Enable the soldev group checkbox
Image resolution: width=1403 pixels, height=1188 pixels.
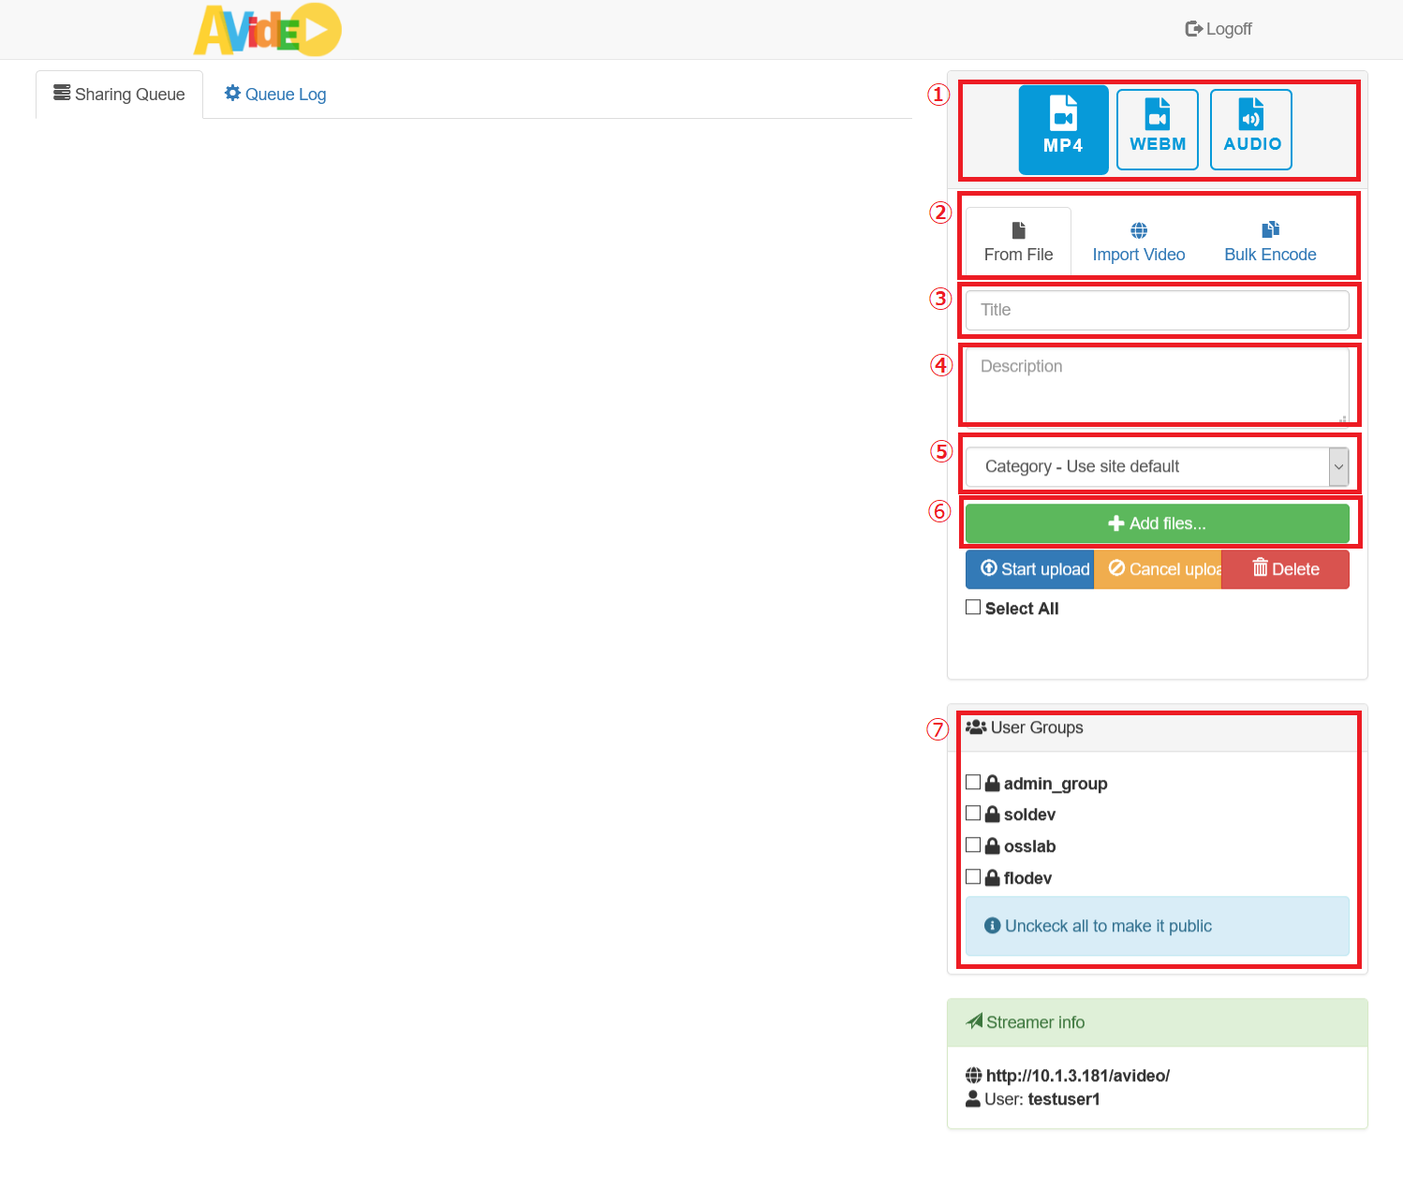(973, 813)
